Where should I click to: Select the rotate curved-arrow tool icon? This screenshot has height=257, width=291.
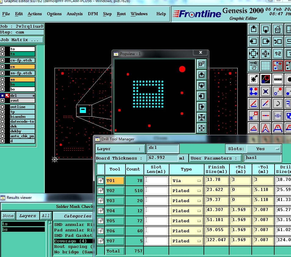click(278, 104)
